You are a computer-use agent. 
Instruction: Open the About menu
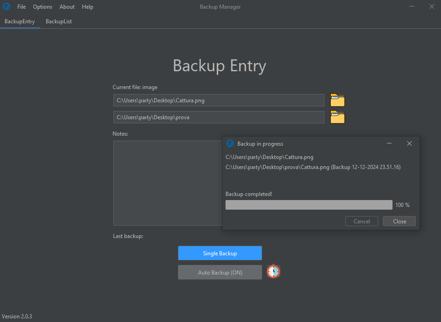[x=67, y=7]
